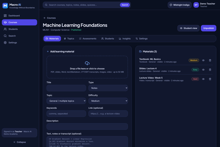
Task: Click Demo Teacher profile name
Action: [x=207, y=4]
